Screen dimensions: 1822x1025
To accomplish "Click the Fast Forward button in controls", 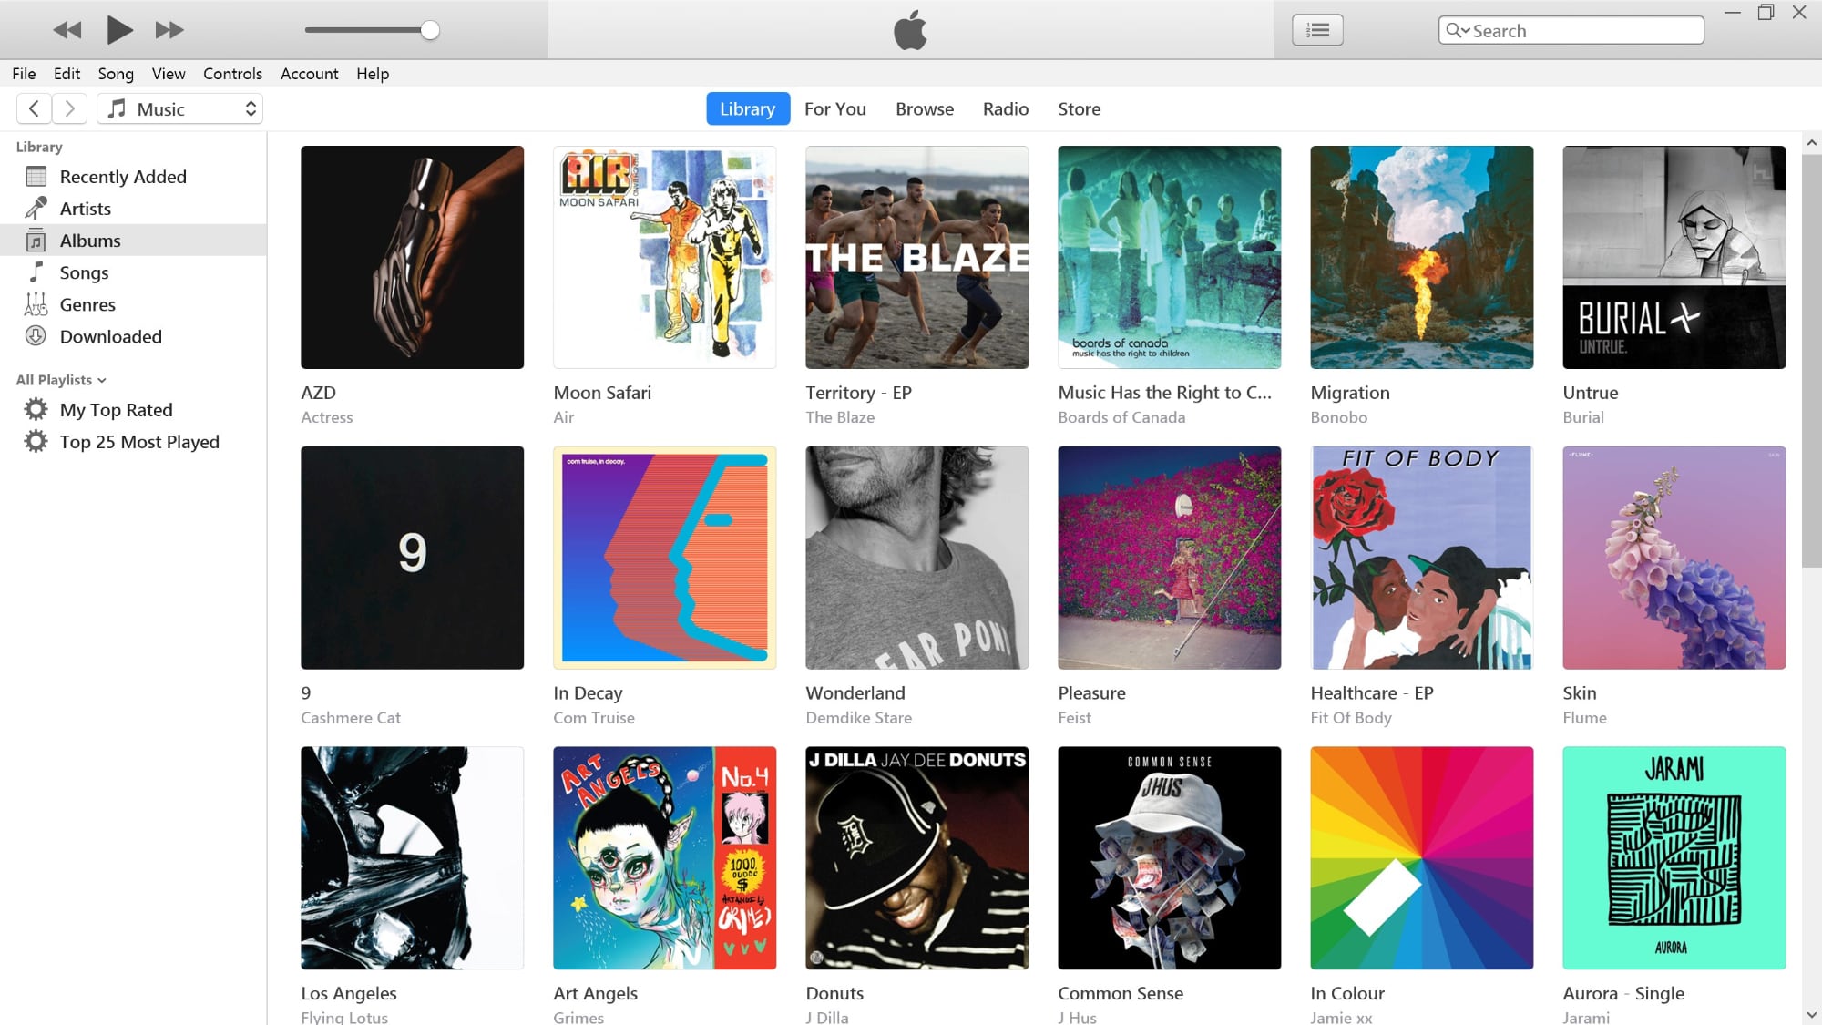I will (169, 30).
